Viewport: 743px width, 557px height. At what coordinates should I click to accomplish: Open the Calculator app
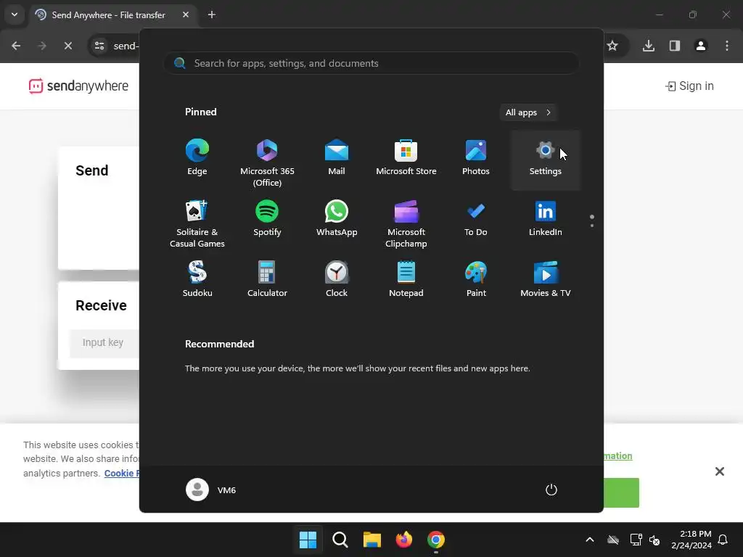coord(267,279)
